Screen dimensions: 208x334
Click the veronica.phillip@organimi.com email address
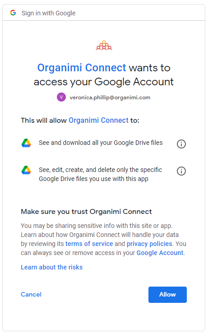[110, 97]
